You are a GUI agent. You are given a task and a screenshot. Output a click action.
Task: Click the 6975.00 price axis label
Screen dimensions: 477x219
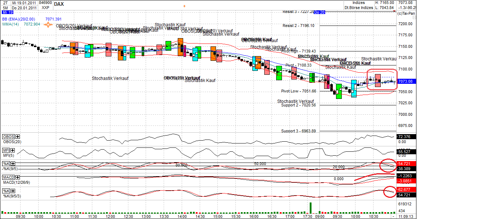pos(405,126)
